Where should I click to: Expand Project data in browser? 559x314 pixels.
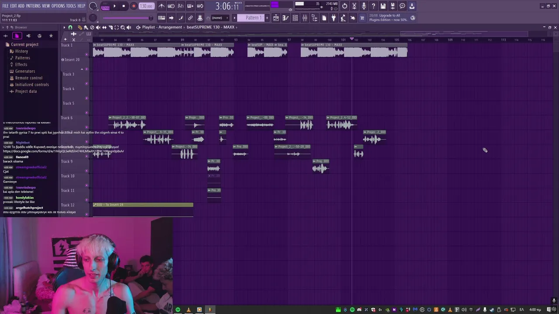pos(26,91)
